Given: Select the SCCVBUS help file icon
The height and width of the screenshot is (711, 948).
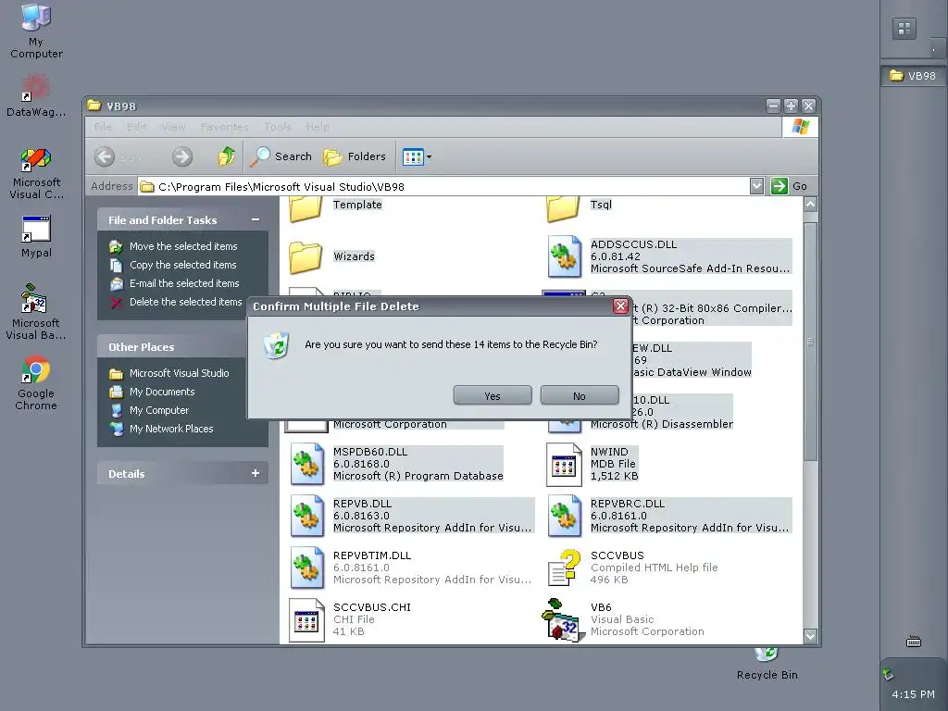Looking at the screenshot, I should tap(564, 568).
